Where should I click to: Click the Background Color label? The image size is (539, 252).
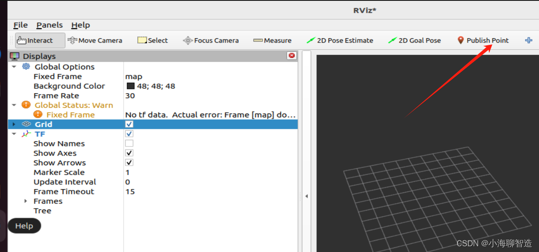point(69,86)
